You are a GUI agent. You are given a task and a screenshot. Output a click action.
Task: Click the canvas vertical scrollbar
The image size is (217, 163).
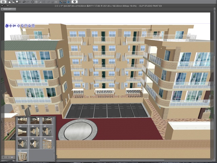click(x=215, y=86)
